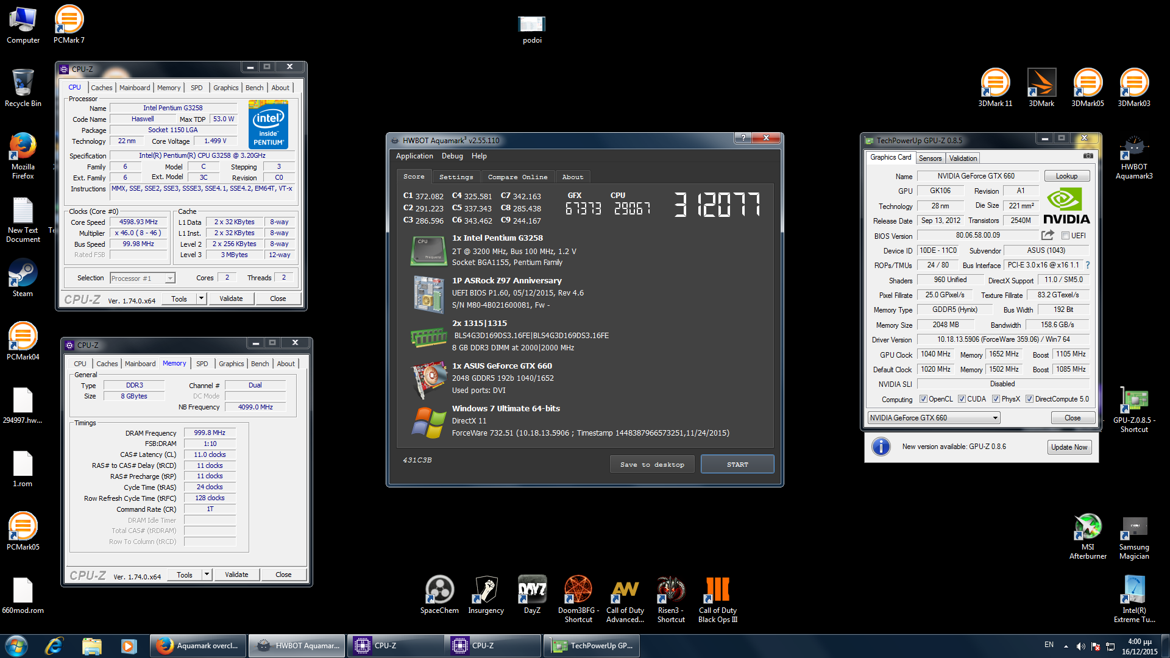The height and width of the screenshot is (658, 1170).
Task: Open the Steam desktop shortcut
Action: click(x=23, y=278)
